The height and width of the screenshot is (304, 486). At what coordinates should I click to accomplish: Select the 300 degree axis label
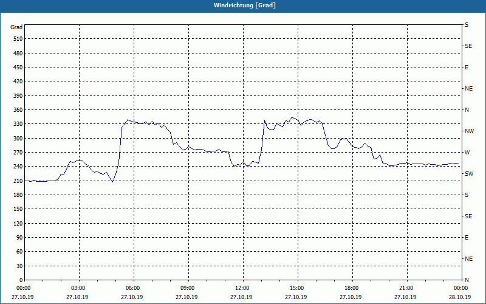click(x=18, y=139)
